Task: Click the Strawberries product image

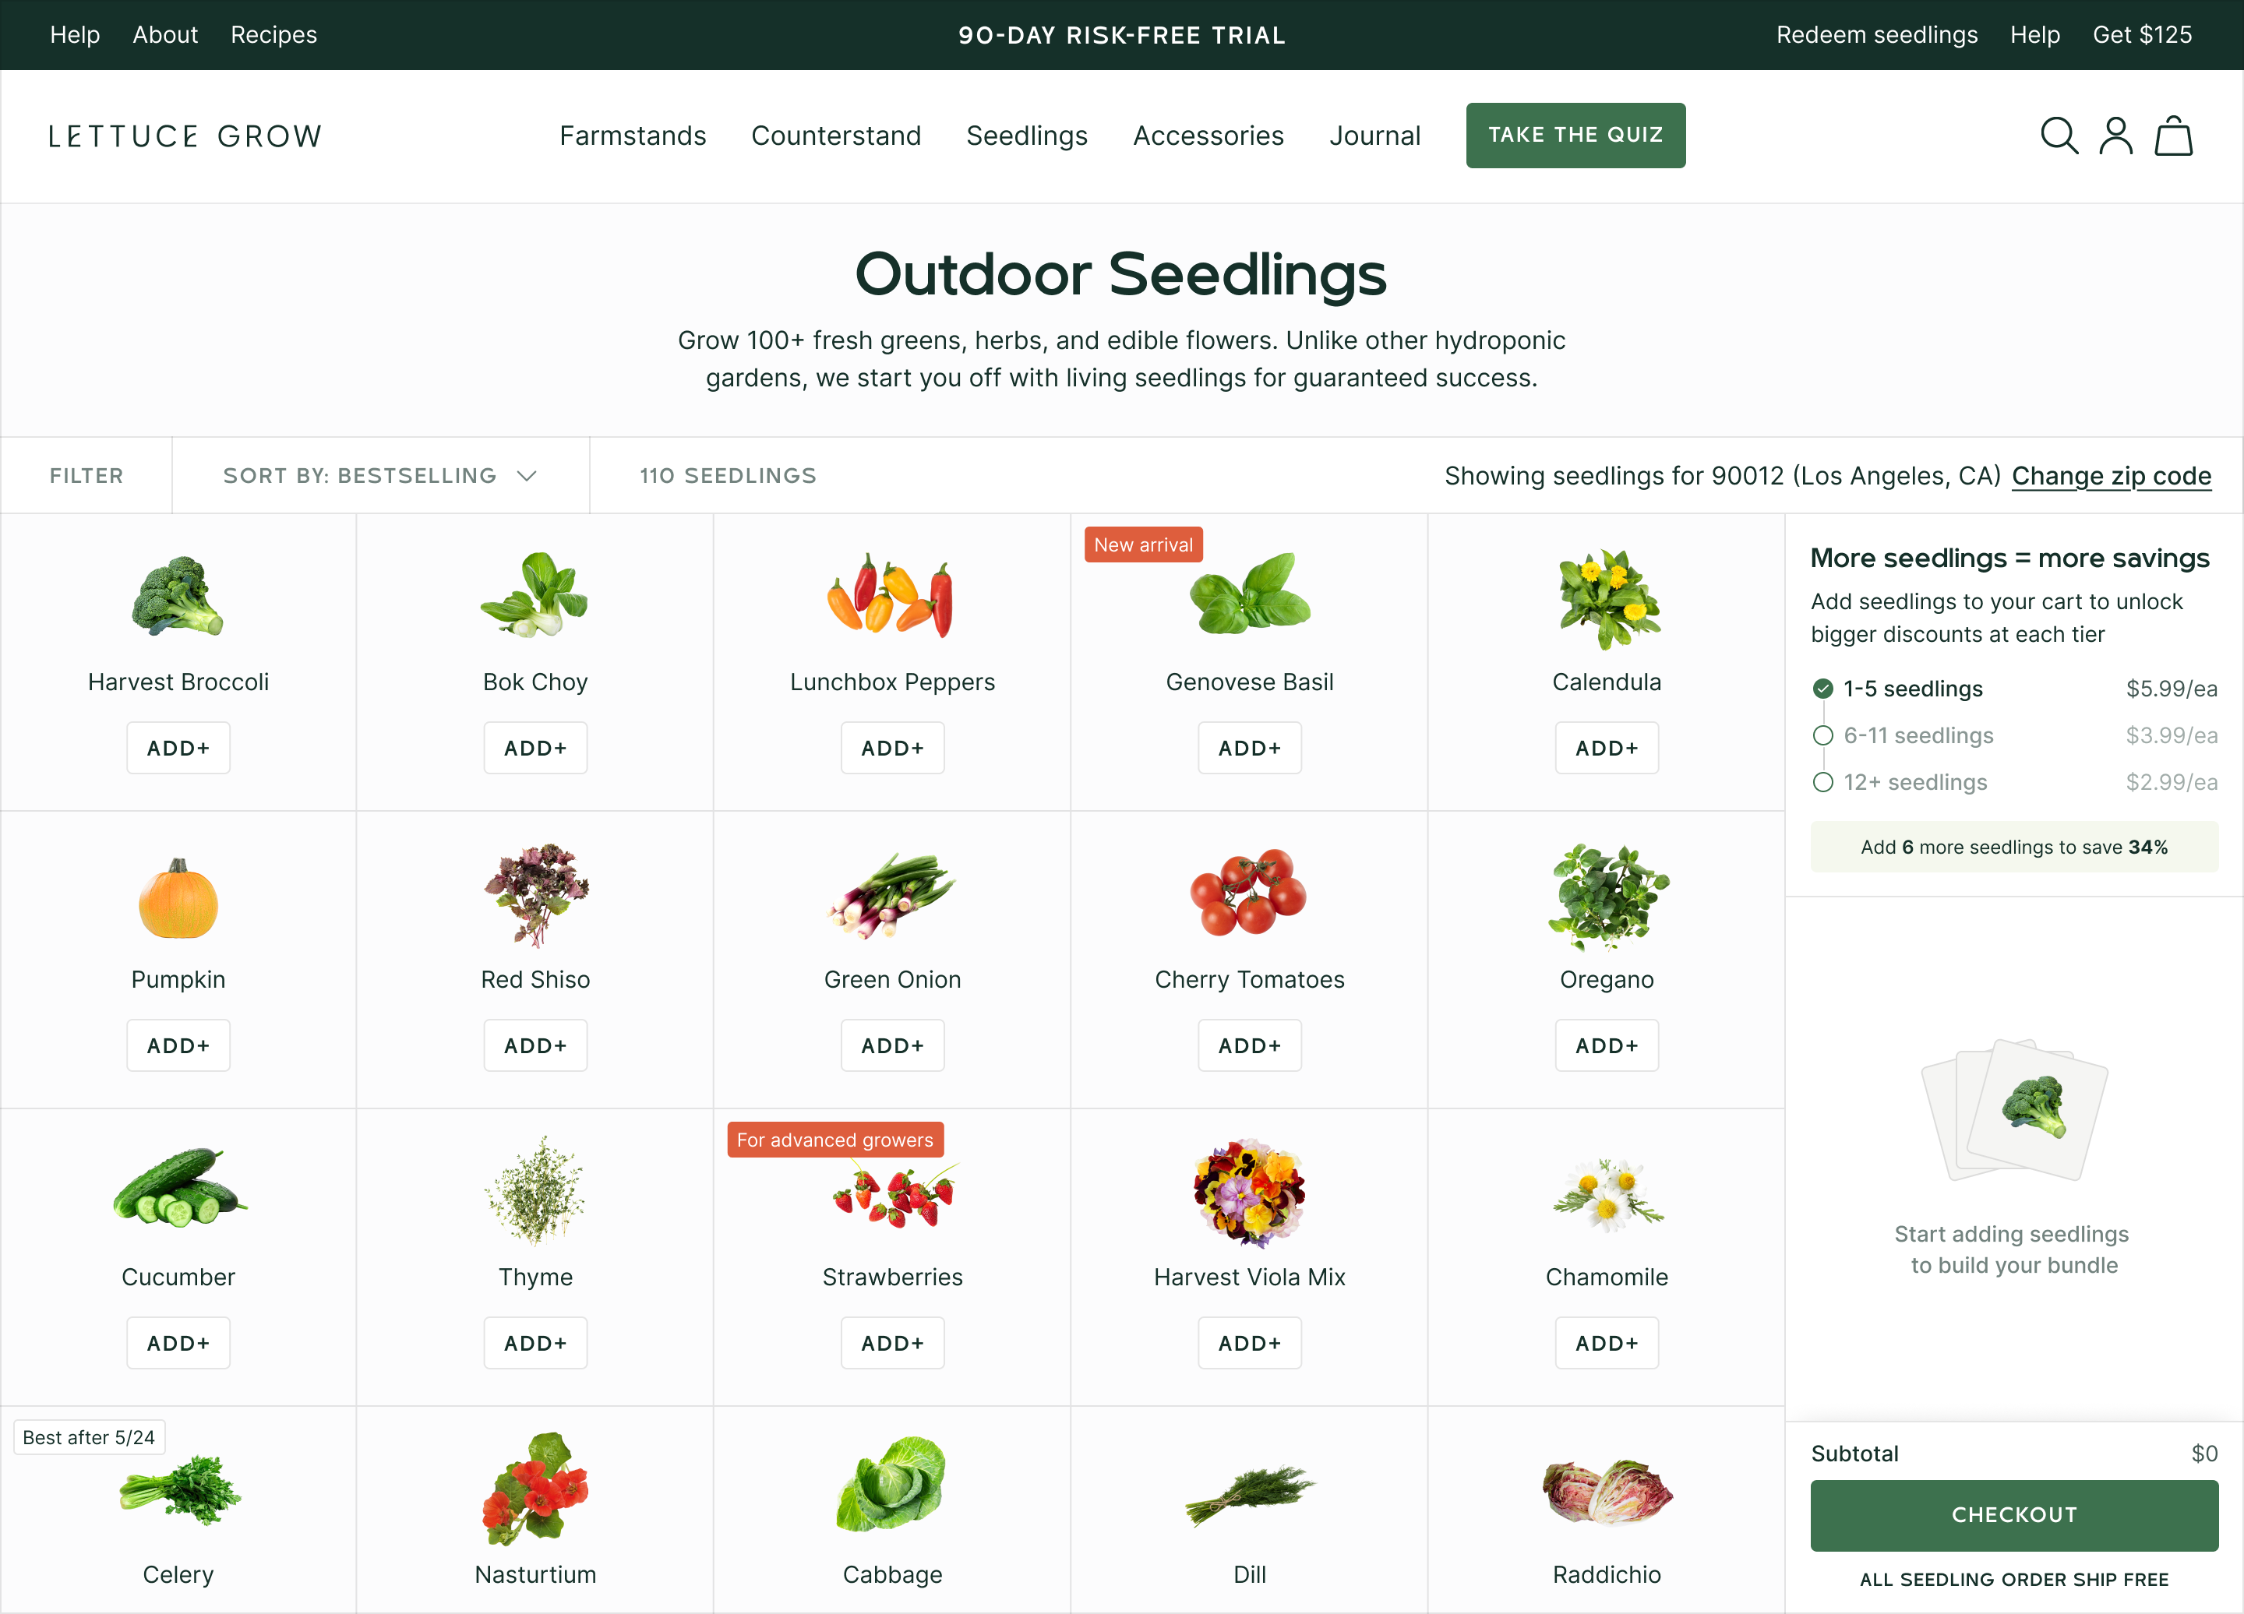Action: click(x=894, y=1196)
